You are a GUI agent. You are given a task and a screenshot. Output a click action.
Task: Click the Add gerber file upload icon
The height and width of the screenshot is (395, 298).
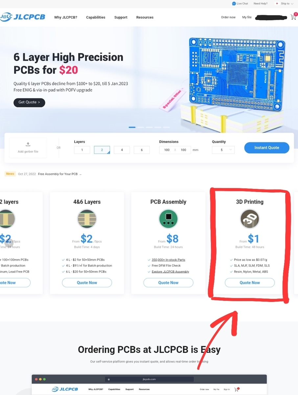(x=28, y=144)
